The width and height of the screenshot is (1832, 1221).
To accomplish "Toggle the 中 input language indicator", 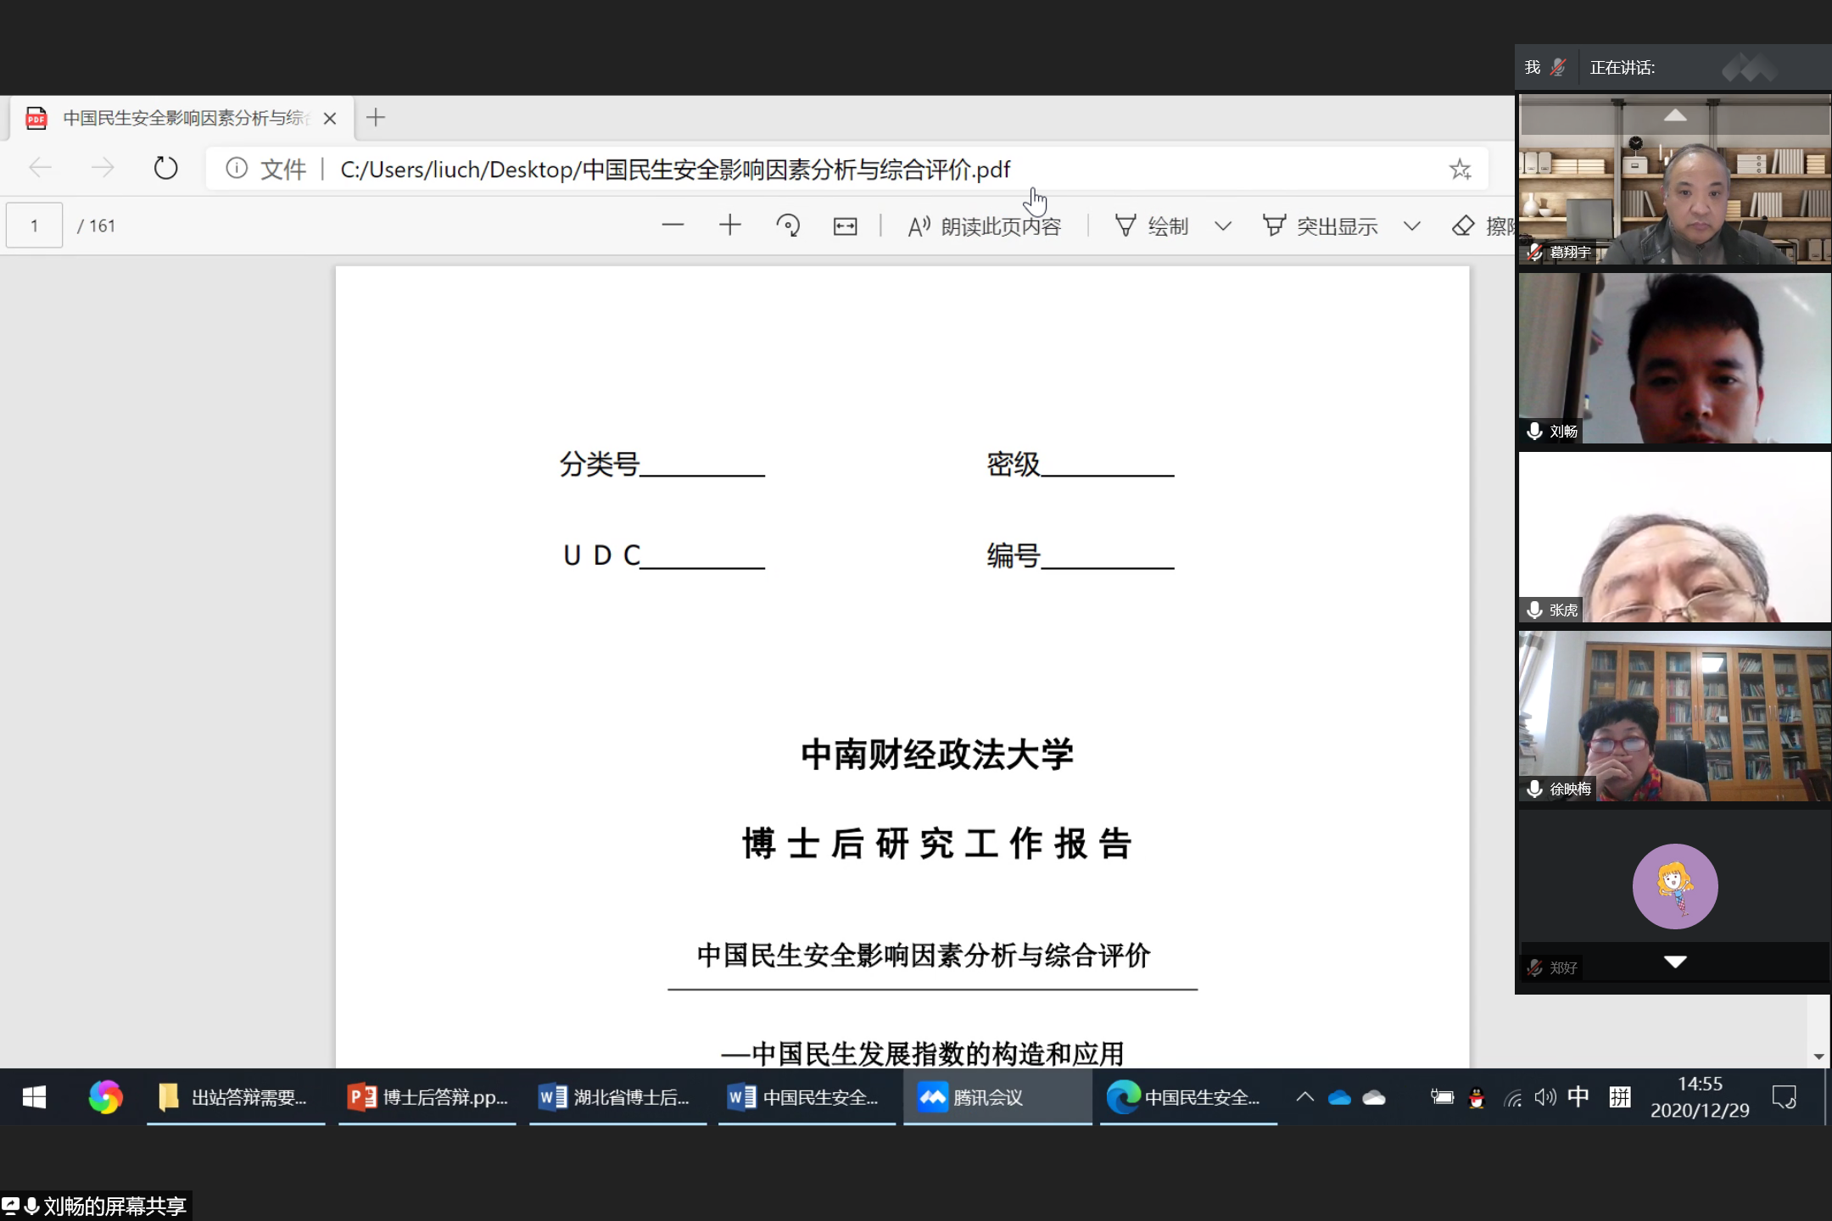I will tap(1578, 1097).
